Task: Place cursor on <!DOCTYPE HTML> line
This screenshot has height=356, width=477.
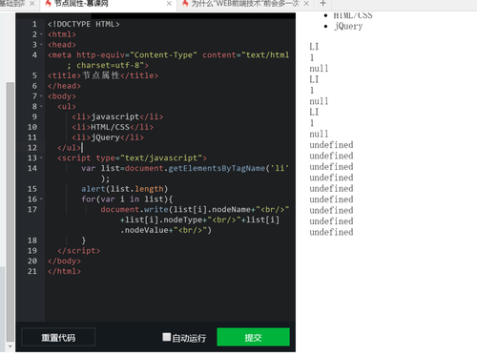Action: 84,24
